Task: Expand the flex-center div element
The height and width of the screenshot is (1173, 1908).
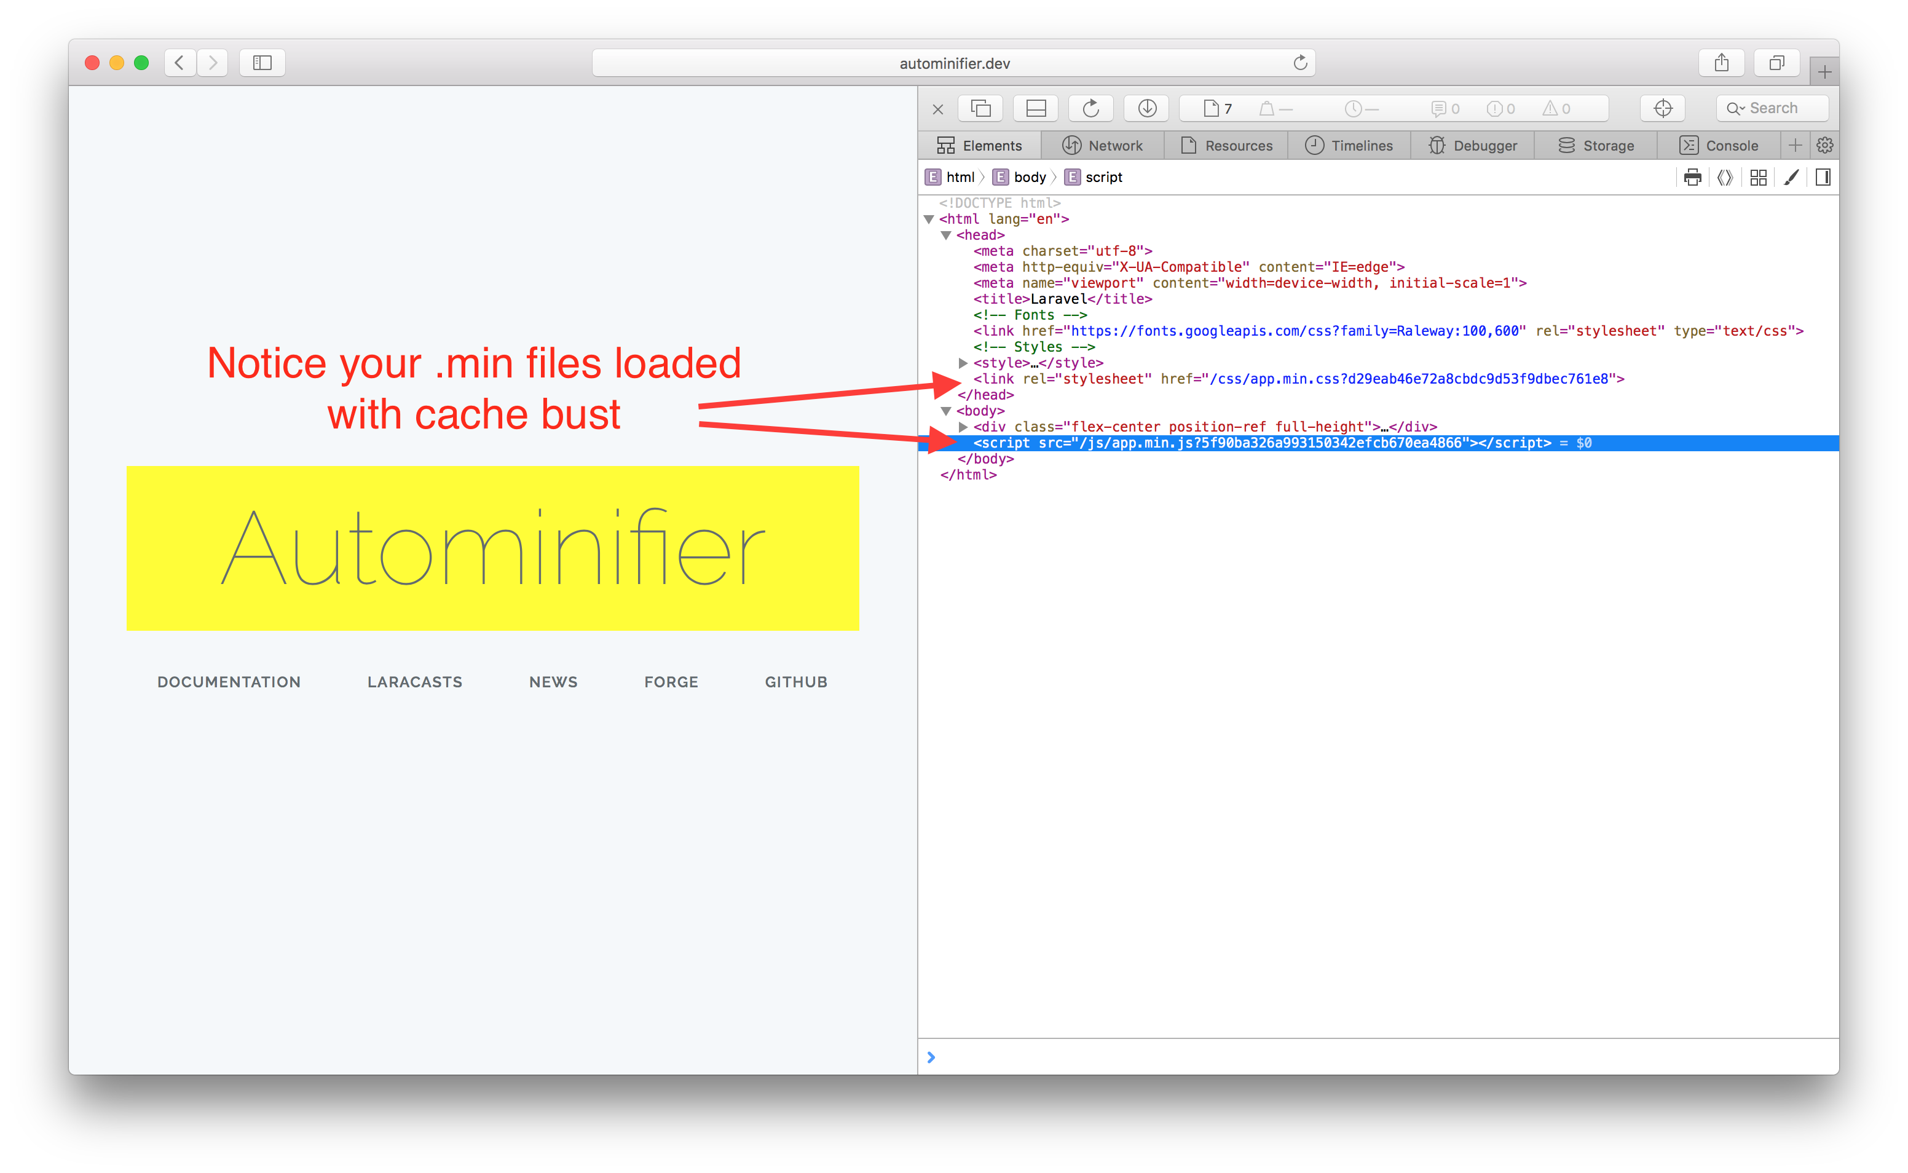Action: coord(963,426)
